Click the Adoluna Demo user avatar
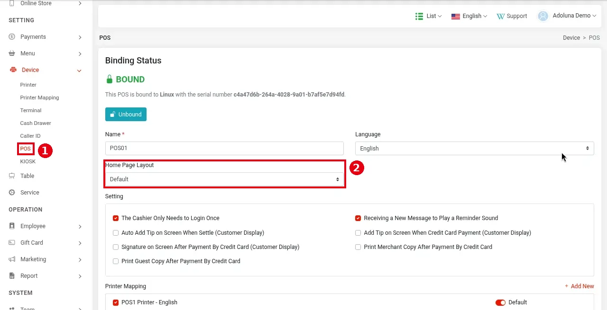 click(543, 16)
